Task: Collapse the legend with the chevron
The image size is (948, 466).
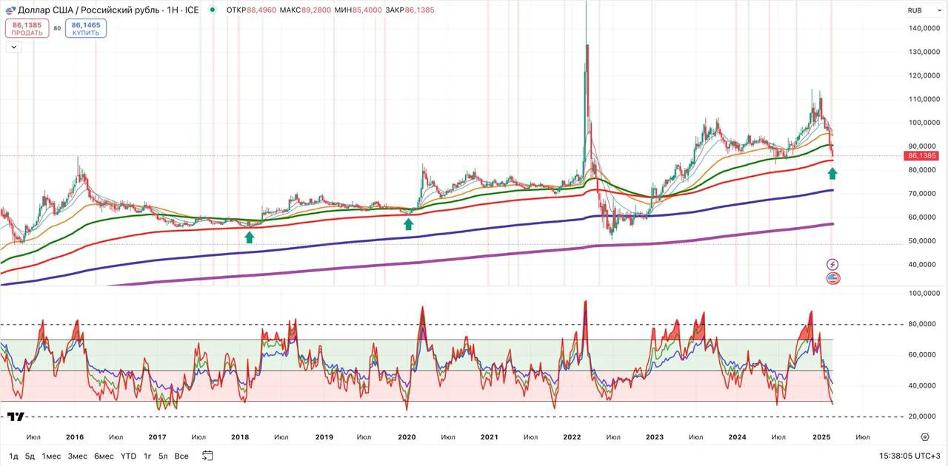Action: pos(13,47)
